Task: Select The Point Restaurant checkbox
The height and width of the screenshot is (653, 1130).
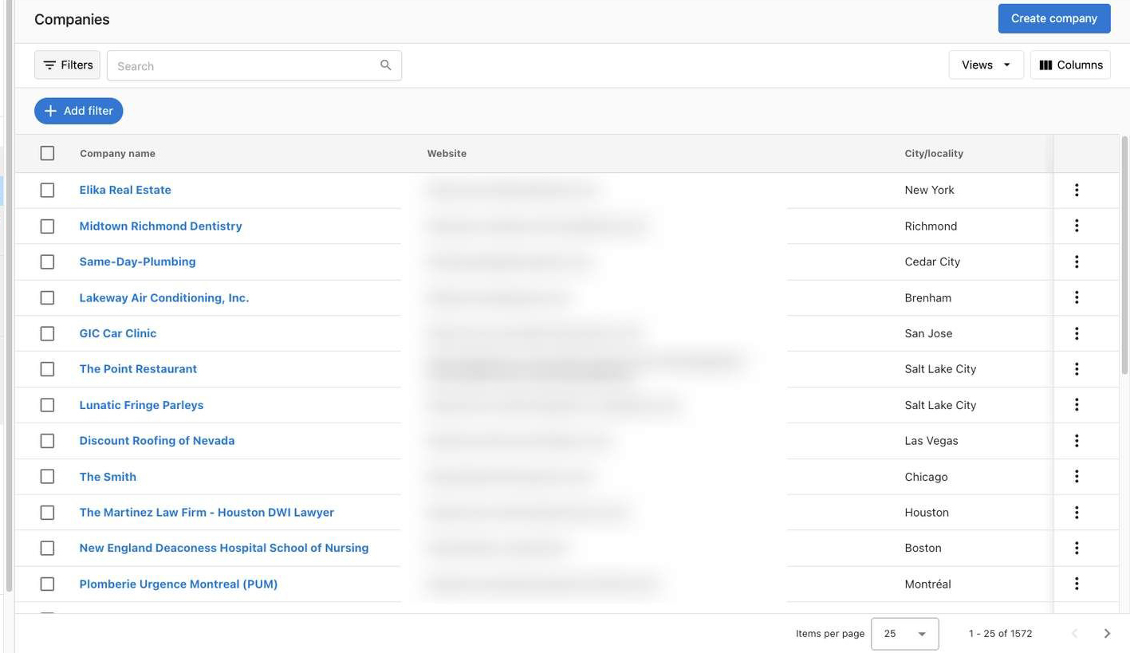Action: 47,369
